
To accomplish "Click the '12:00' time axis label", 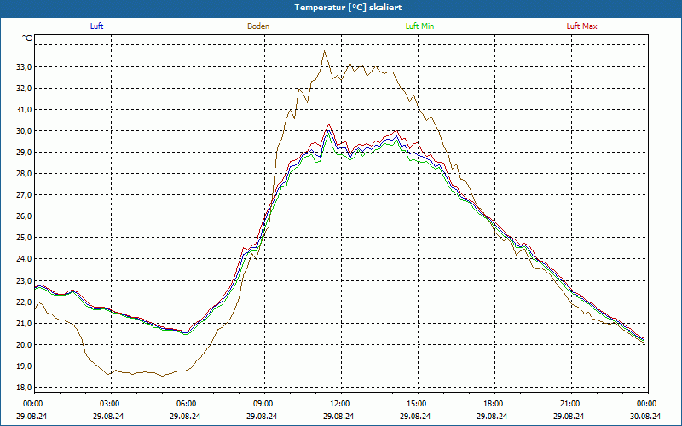I will (341, 404).
